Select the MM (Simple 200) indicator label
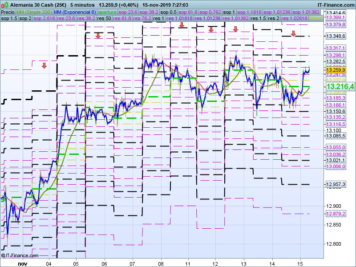 (x=34, y=12)
